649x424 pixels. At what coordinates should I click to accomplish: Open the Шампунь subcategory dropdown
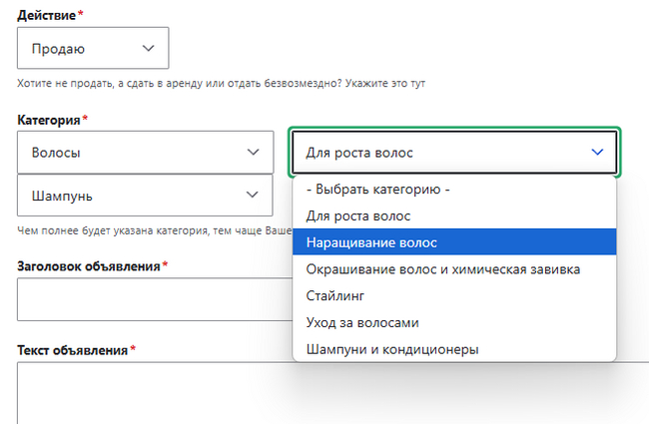145,197
